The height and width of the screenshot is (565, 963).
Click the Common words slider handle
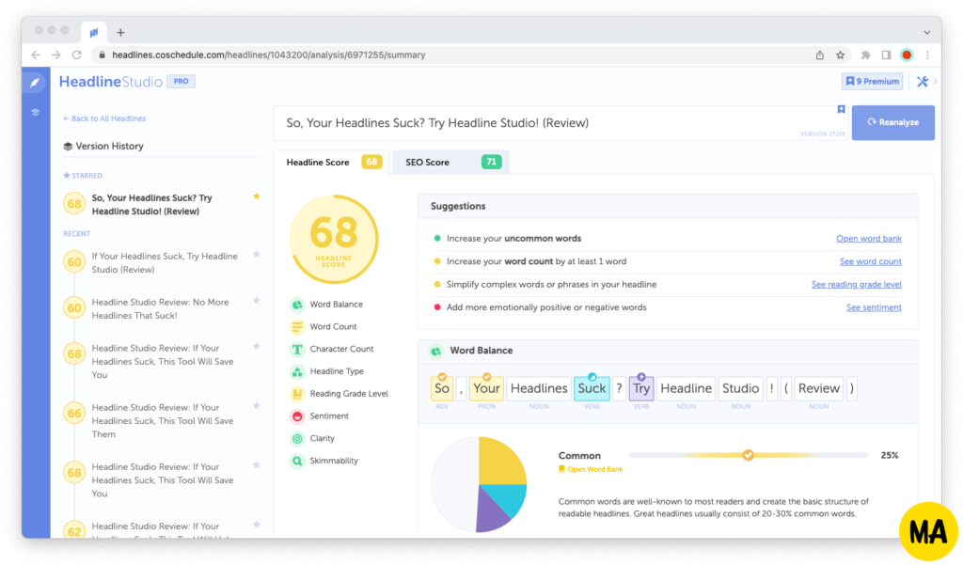coord(748,455)
